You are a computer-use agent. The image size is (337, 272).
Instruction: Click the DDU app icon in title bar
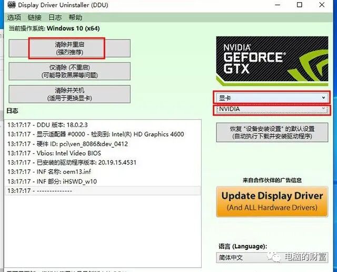(12, 5)
